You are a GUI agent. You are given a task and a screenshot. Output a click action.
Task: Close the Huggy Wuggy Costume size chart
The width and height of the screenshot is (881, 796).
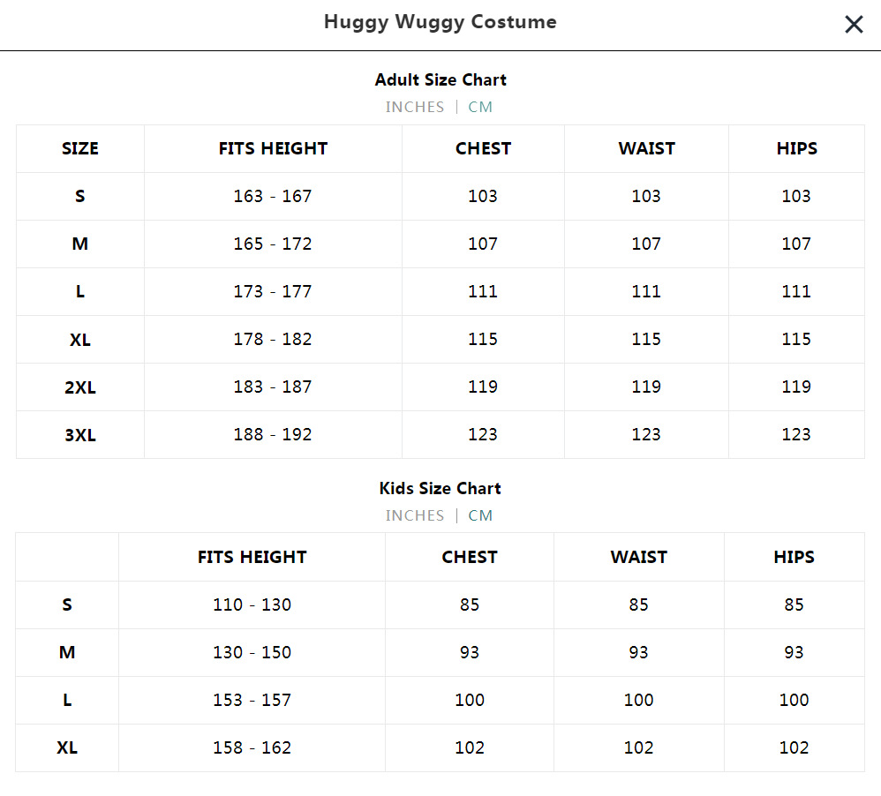pos(854,25)
